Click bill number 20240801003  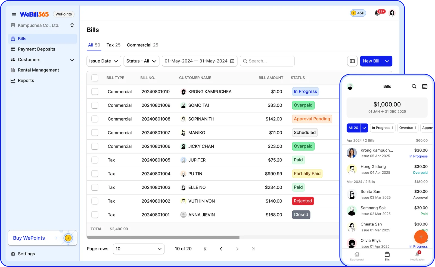[x=156, y=187]
